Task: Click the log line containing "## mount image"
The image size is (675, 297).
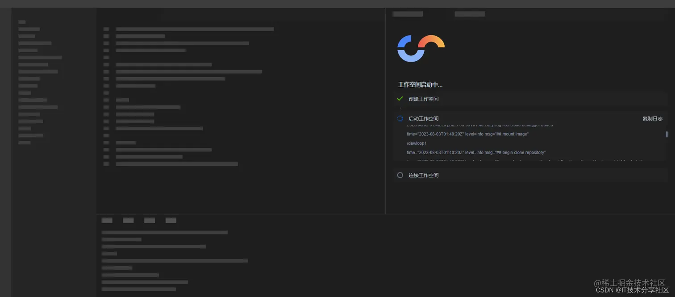Action: click(x=467, y=134)
